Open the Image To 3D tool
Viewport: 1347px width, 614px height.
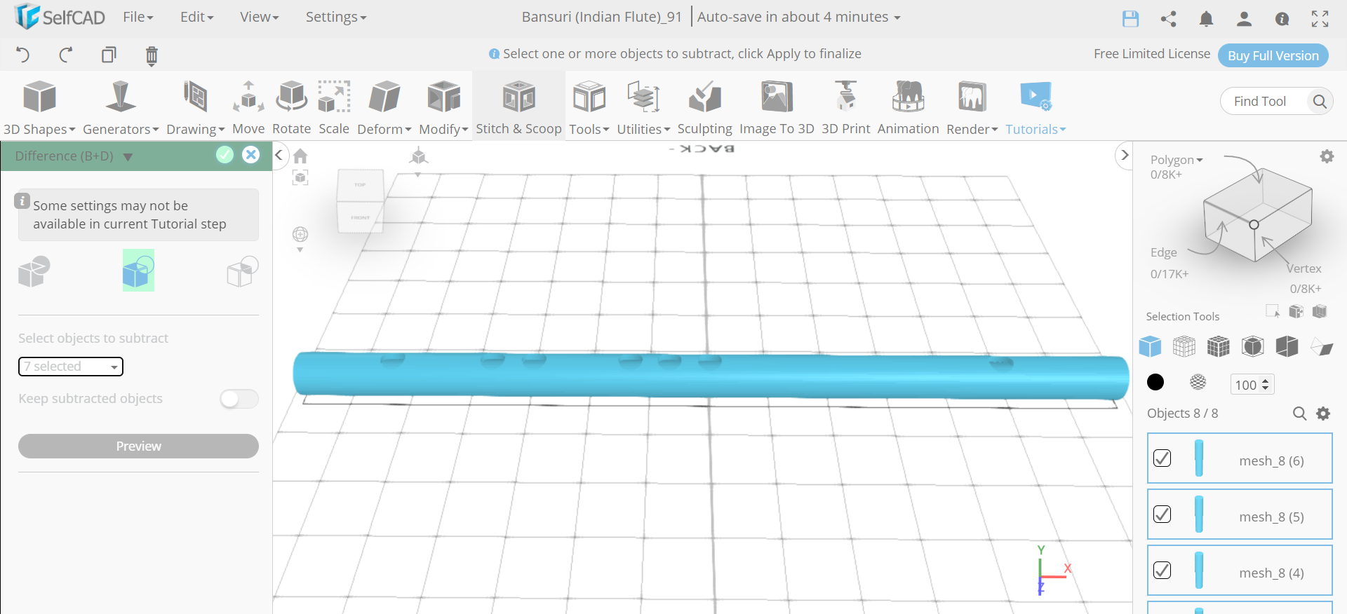pos(777,107)
